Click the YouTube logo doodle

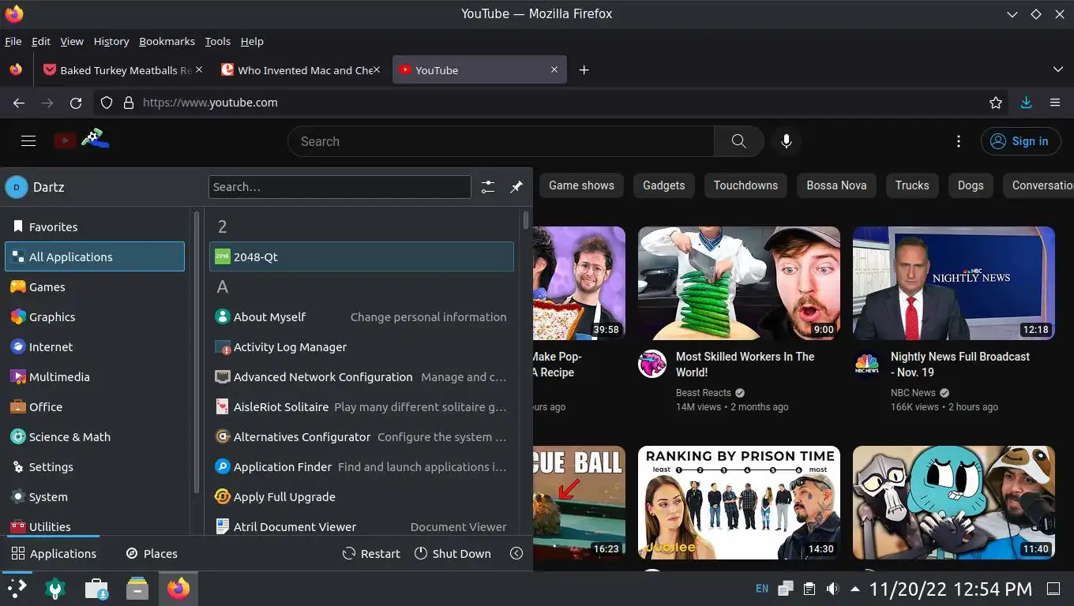[x=81, y=140]
